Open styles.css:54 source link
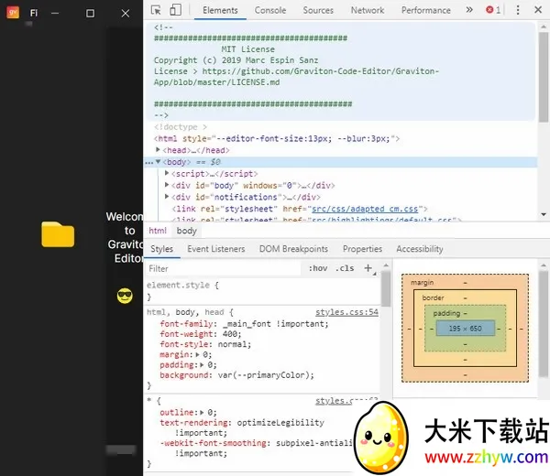Image resolution: width=550 pixels, height=476 pixels. point(346,312)
